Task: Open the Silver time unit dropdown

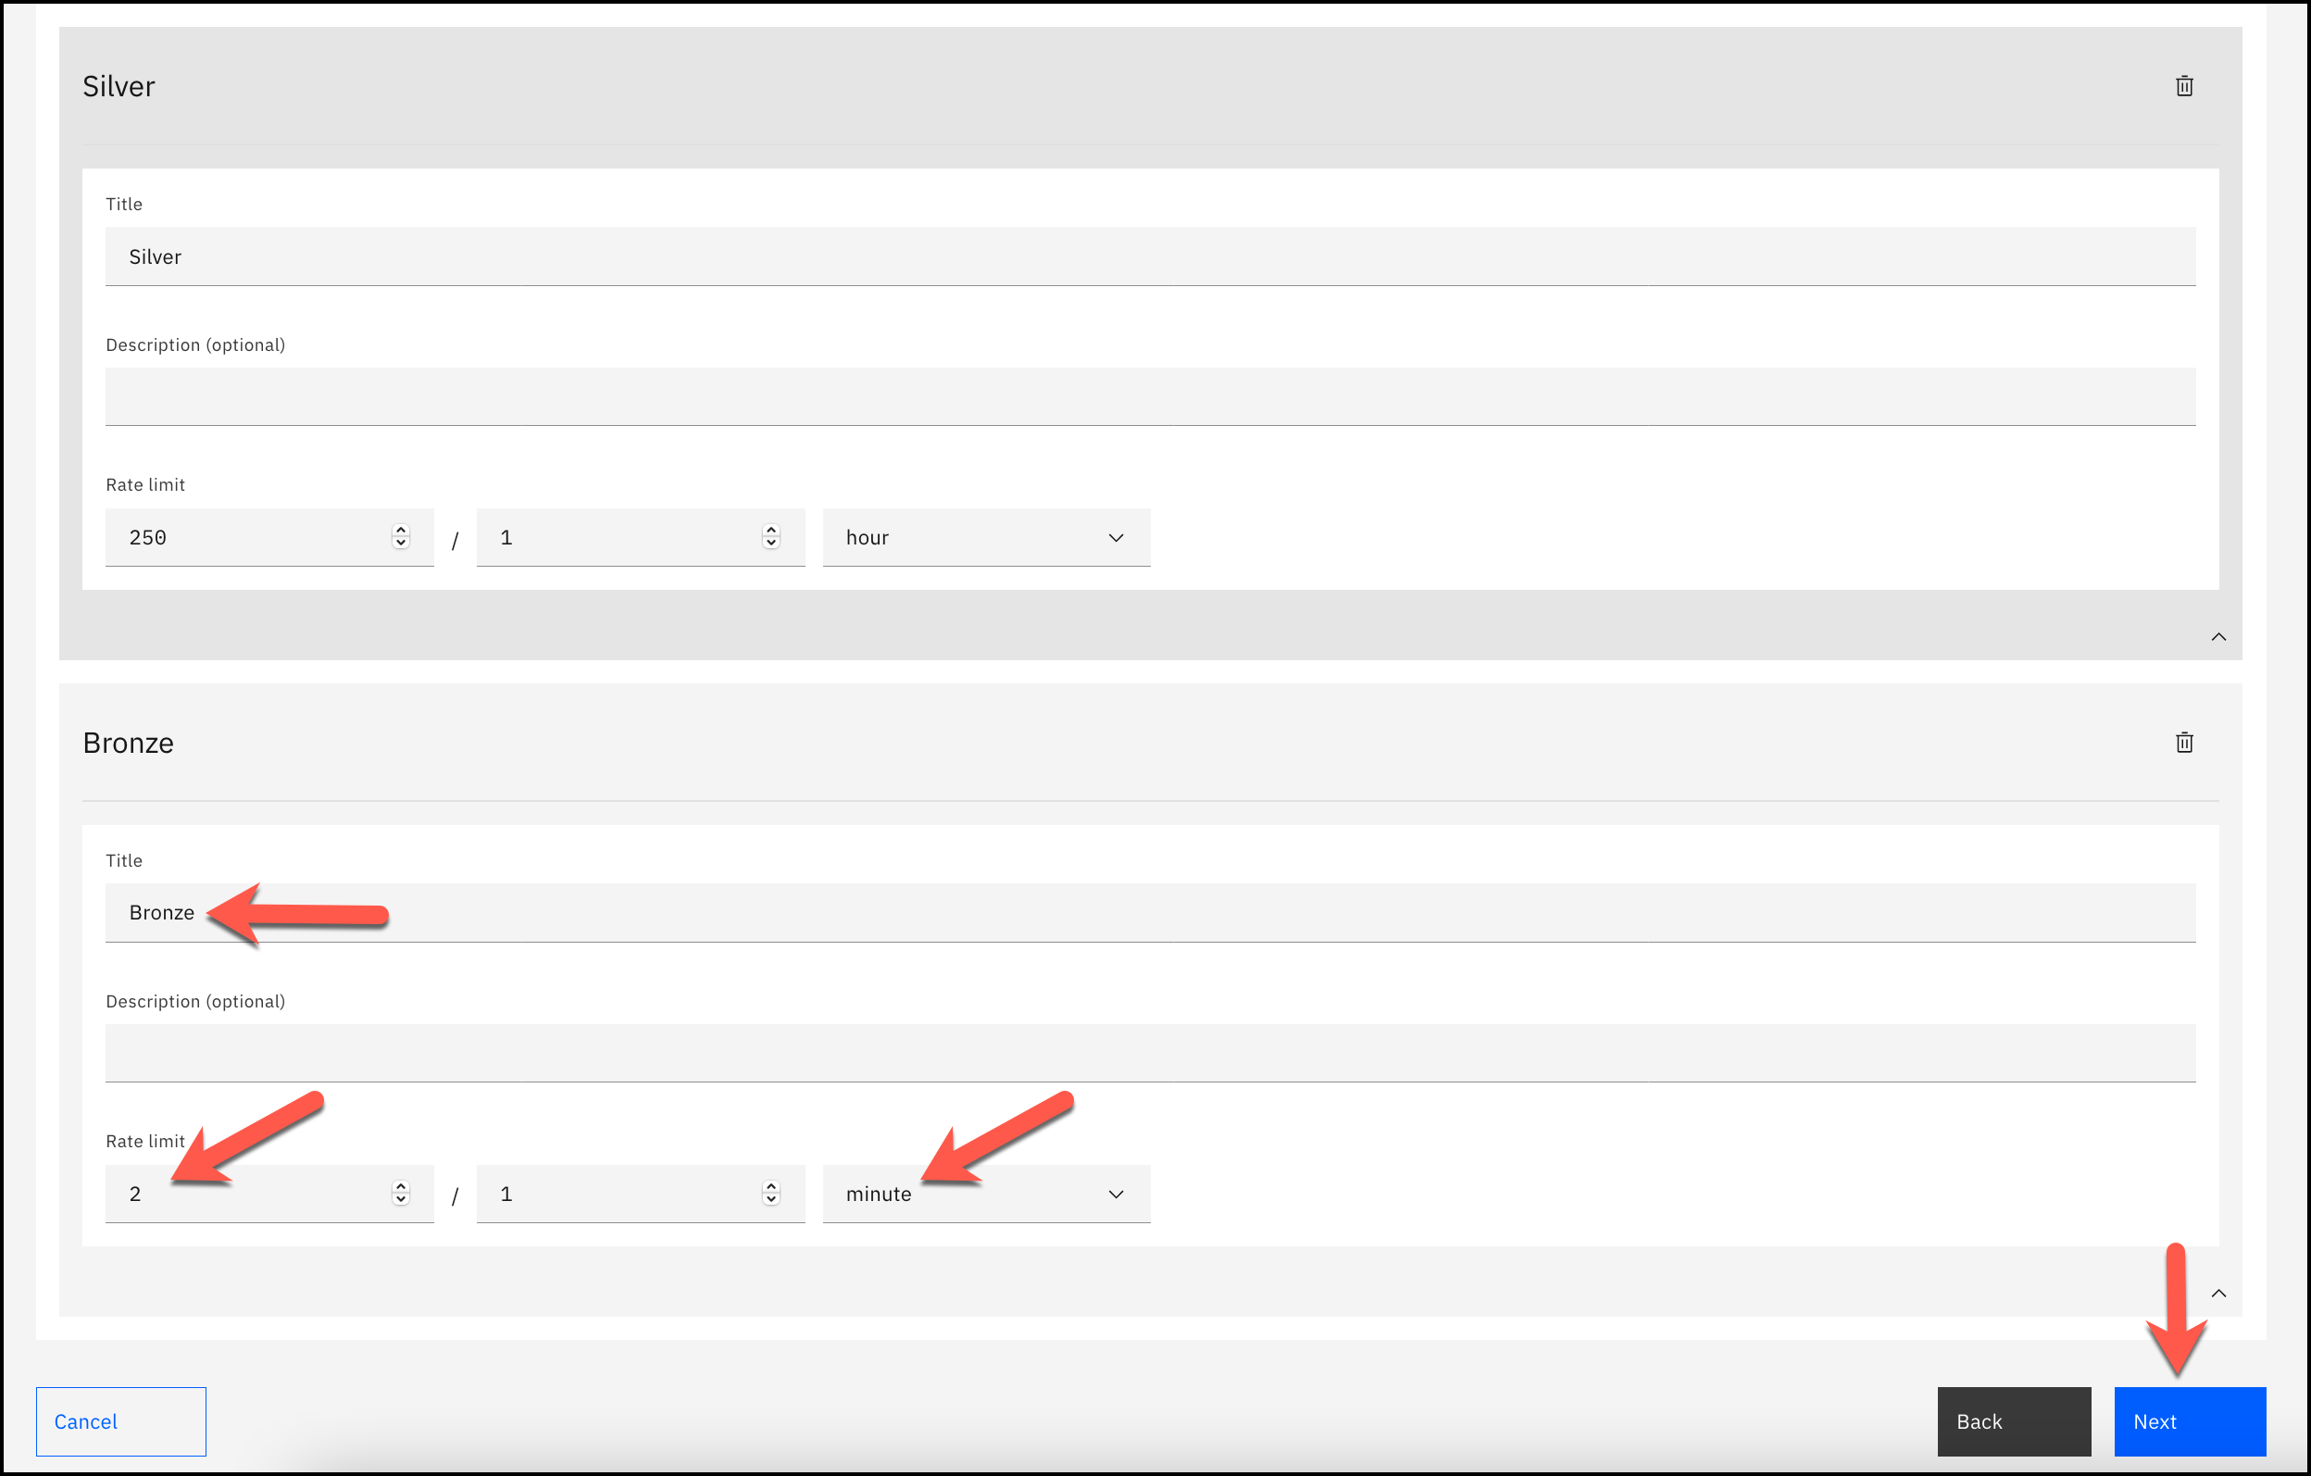Action: (983, 537)
